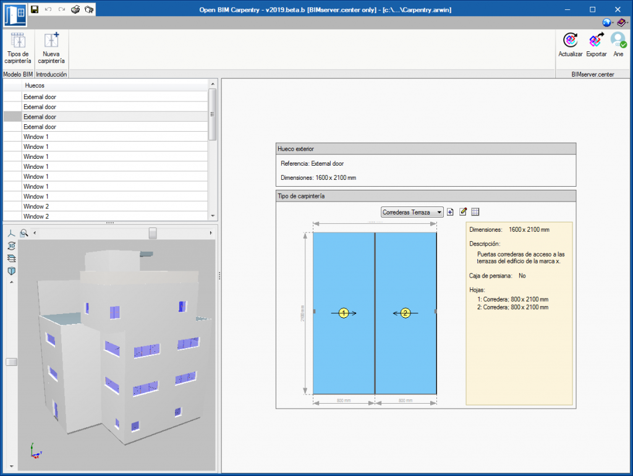Click the carpentry table grid icon

475,212
